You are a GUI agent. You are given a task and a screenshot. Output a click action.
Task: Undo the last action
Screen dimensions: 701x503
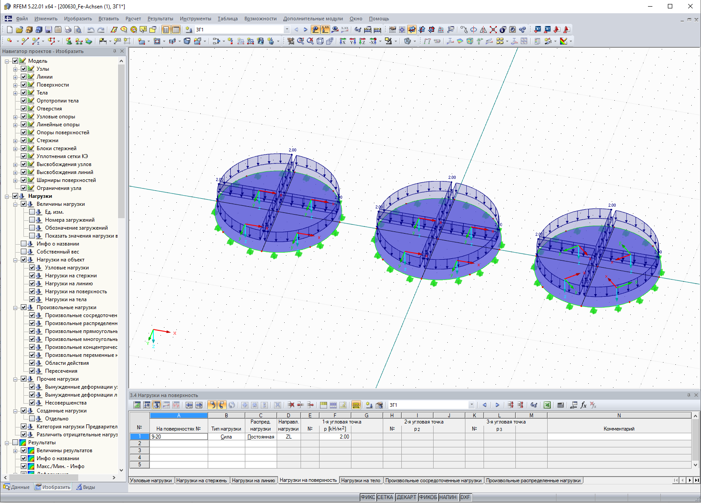click(91, 30)
